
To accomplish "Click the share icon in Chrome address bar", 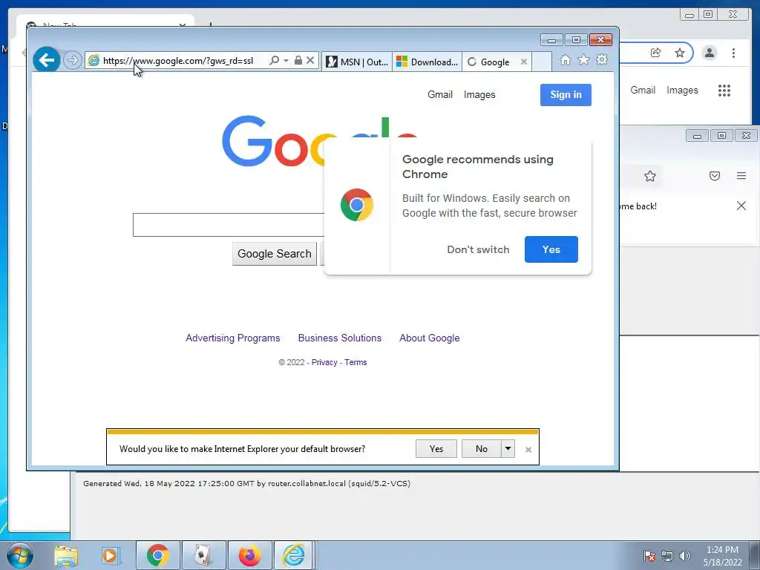I will click(x=656, y=53).
